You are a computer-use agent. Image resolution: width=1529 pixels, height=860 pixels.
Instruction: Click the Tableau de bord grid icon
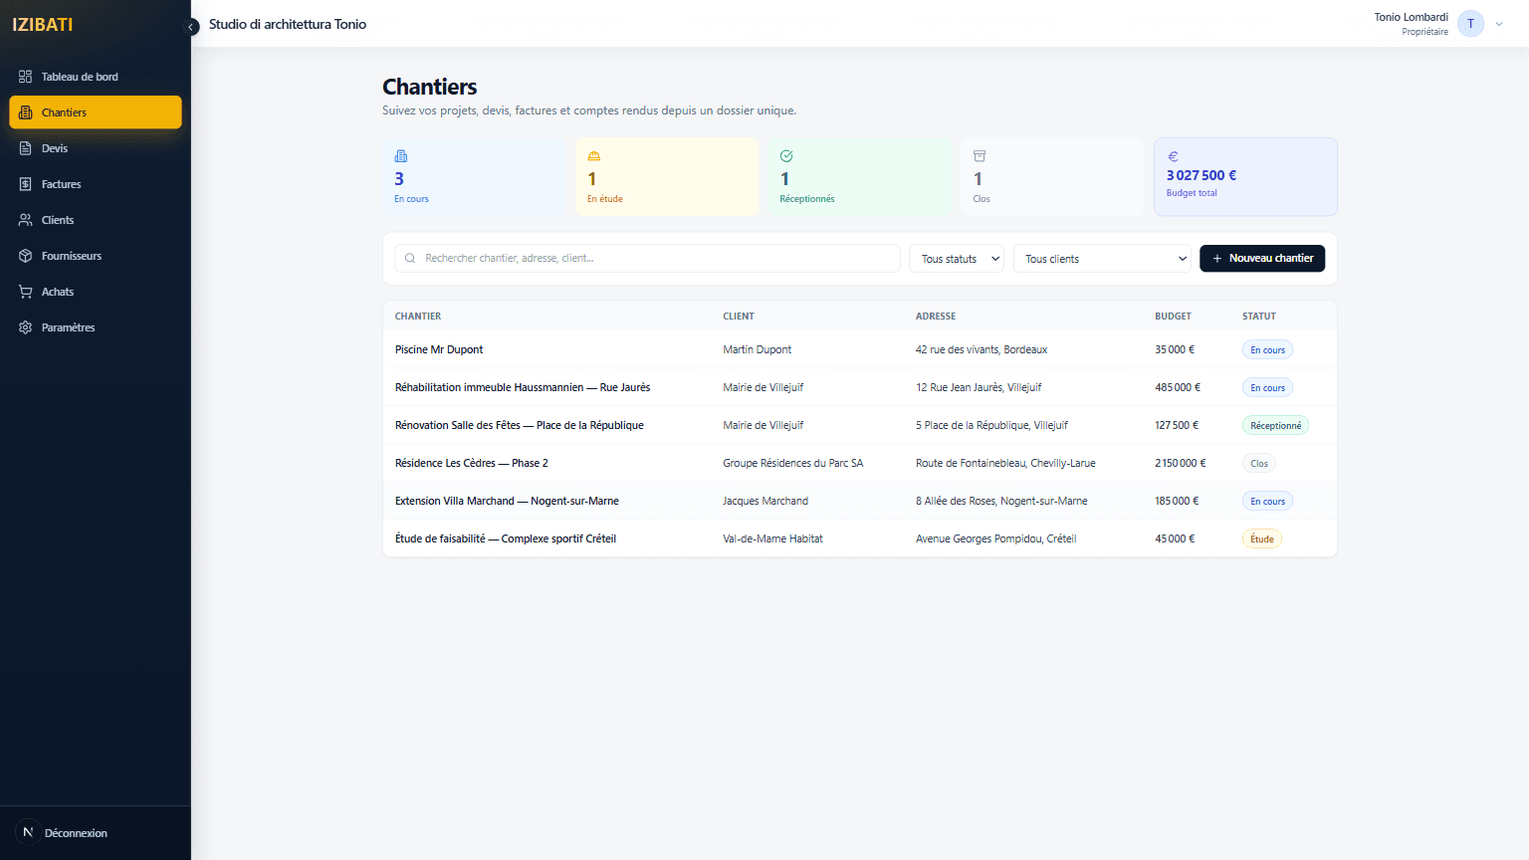tap(26, 77)
